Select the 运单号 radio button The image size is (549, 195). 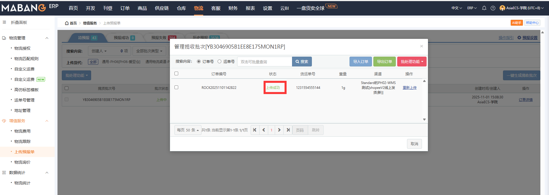[x=220, y=62]
